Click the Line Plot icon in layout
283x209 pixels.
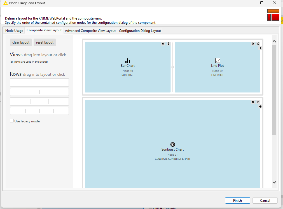(217, 61)
